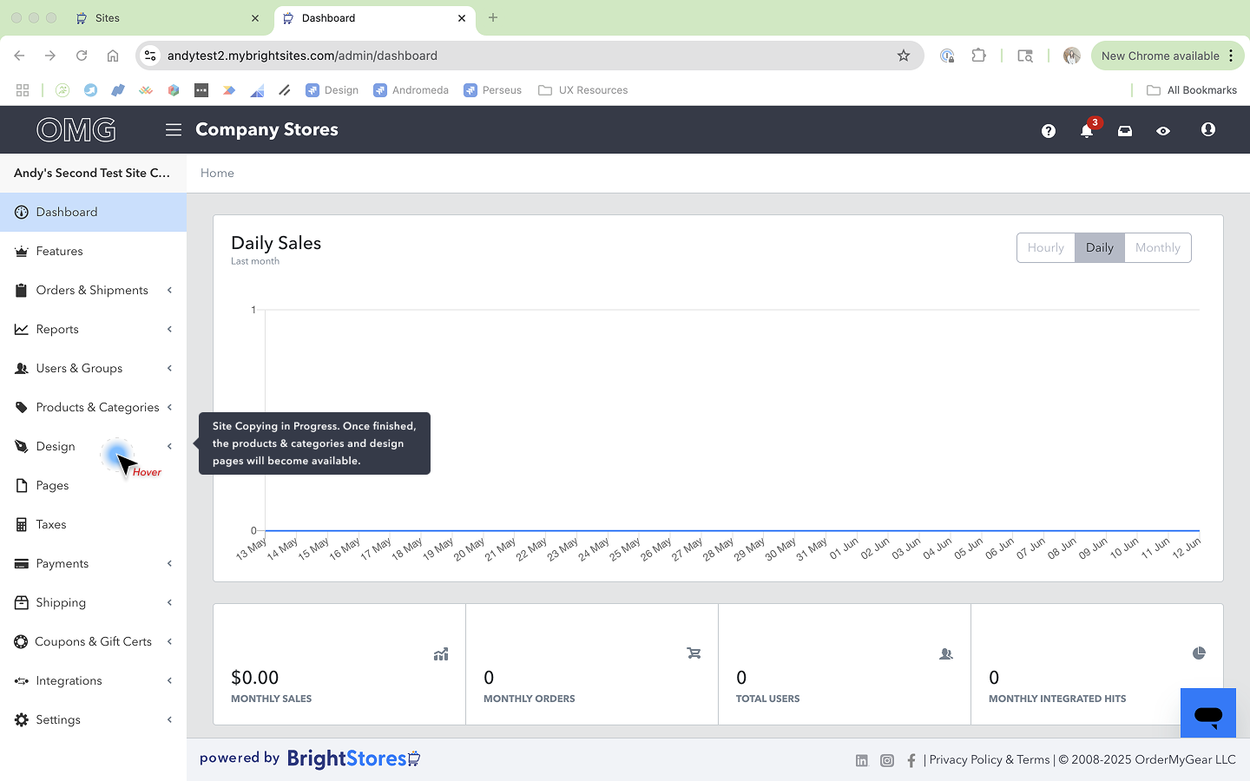Image resolution: width=1250 pixels, height=781 pixels.
Task: Click the Instagram icon in footer
Action: coord(887,760)
